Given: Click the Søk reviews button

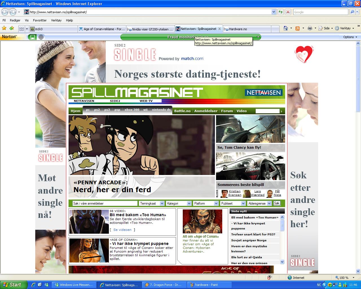Looking at the screenshot, I should pos(277,203).
